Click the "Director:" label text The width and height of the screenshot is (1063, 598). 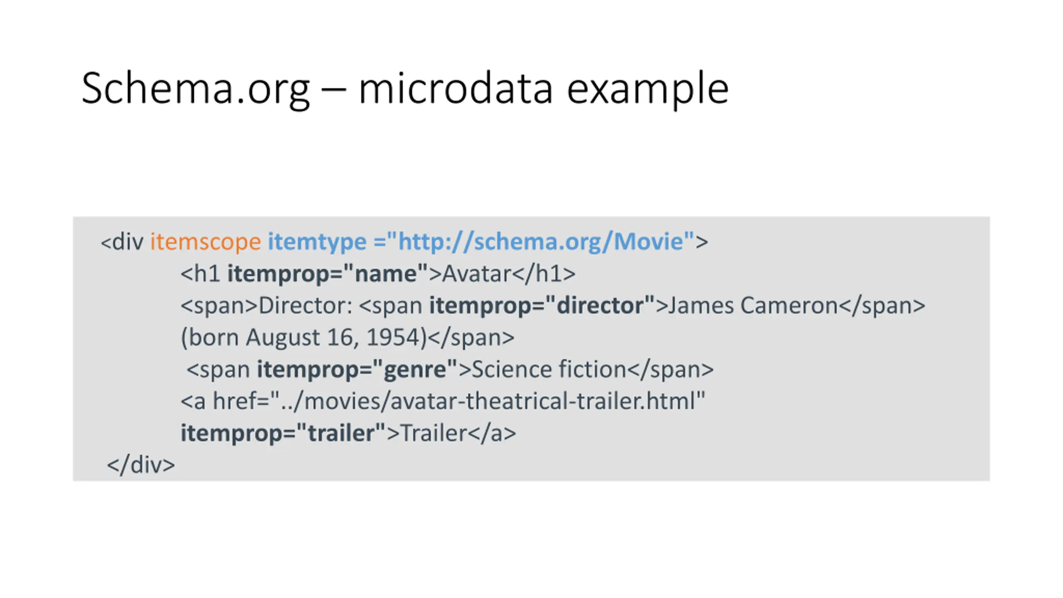(305, 306)
